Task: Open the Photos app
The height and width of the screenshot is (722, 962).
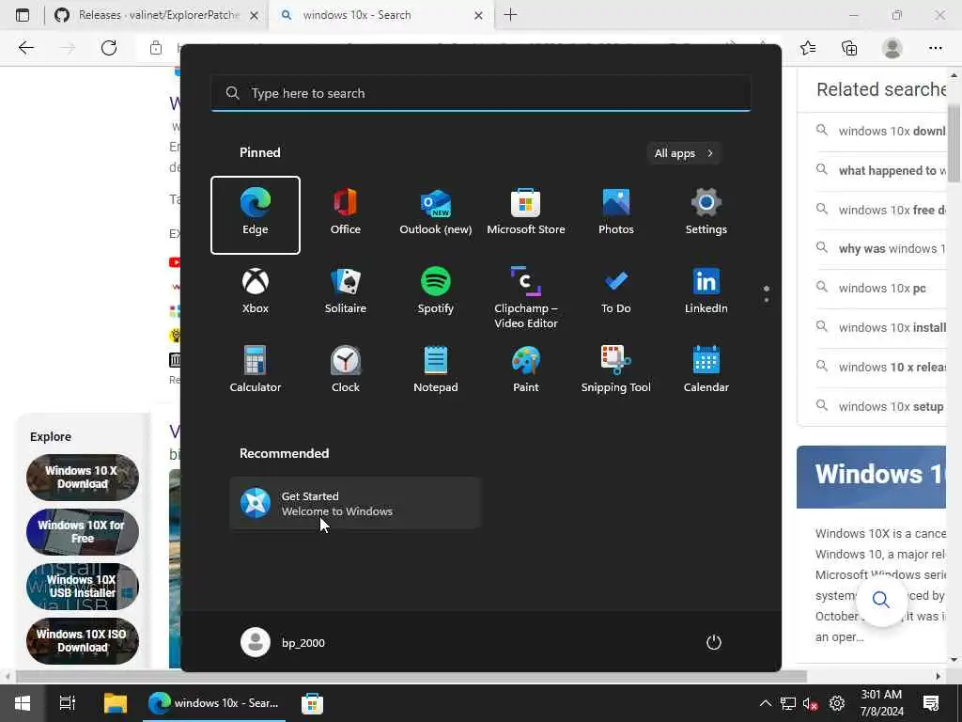Action: click(616, 214)
